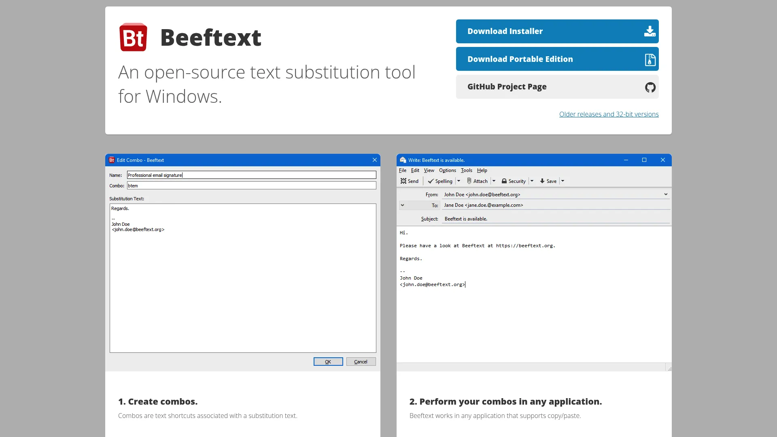Click the '<john.doe@beeftext.org>' line in email body
This screenshot has height=437, width=777.
click(x=432, y=284)
